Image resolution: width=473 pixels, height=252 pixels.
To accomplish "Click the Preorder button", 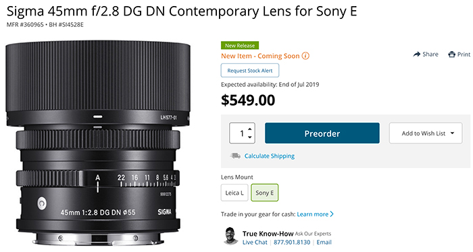I will [x=322, y=133].
